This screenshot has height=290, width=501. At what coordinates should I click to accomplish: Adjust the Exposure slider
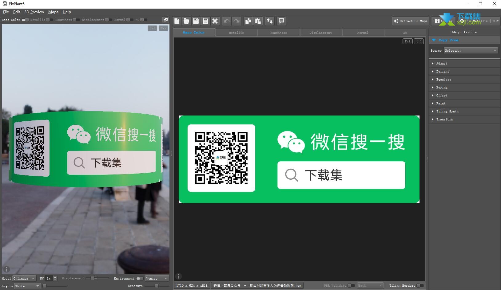coord(157,286)
